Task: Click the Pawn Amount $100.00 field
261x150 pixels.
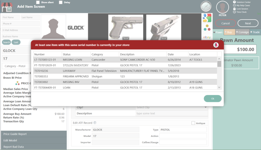Action: coord(240,49)
